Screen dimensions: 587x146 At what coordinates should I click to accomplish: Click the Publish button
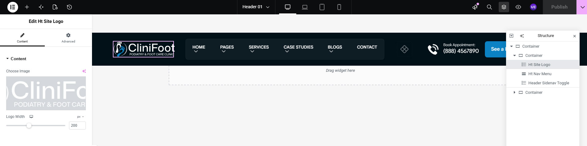click(559, 7)
